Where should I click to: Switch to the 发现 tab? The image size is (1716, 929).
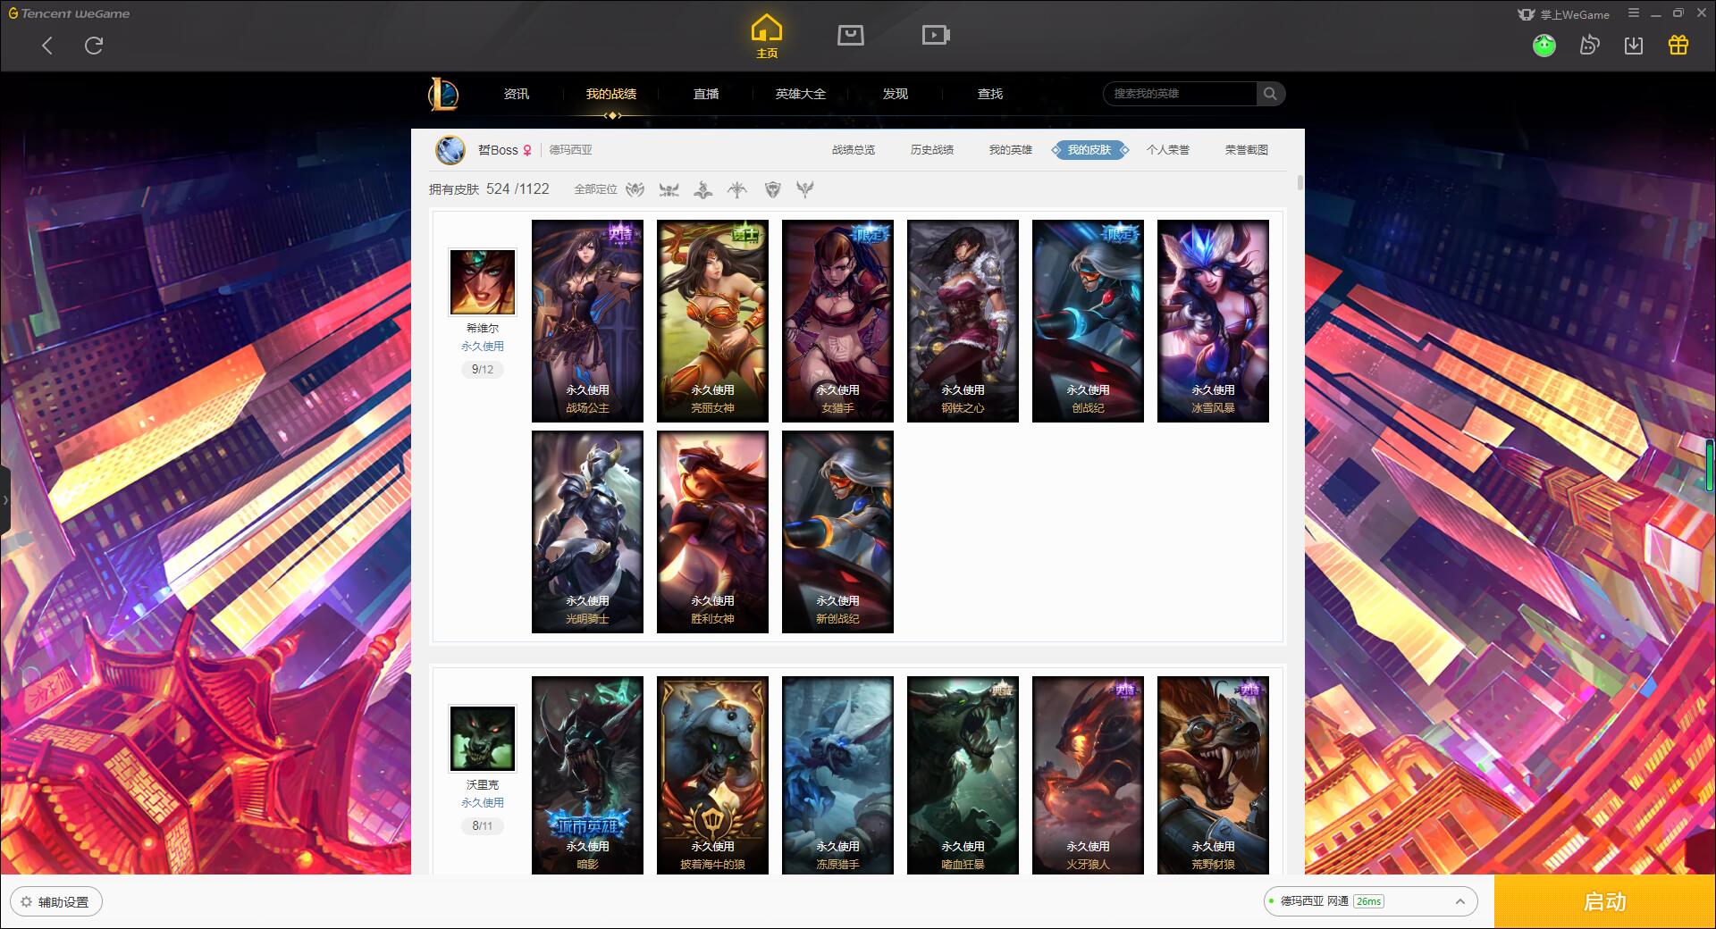tap(896, 94)
